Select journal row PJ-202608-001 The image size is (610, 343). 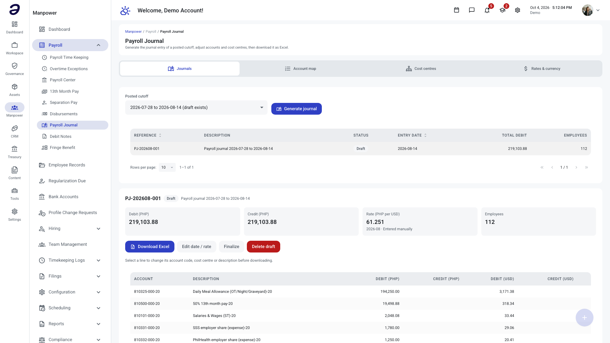[x=360, y=149]
